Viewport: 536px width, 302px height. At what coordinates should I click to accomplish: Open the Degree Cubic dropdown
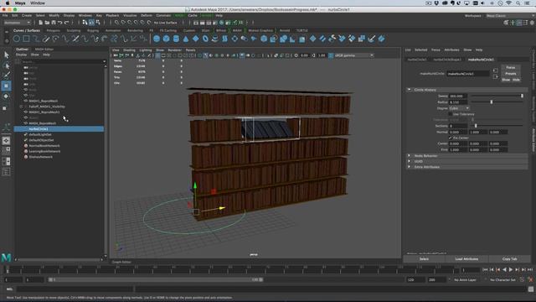coord(459,108)
